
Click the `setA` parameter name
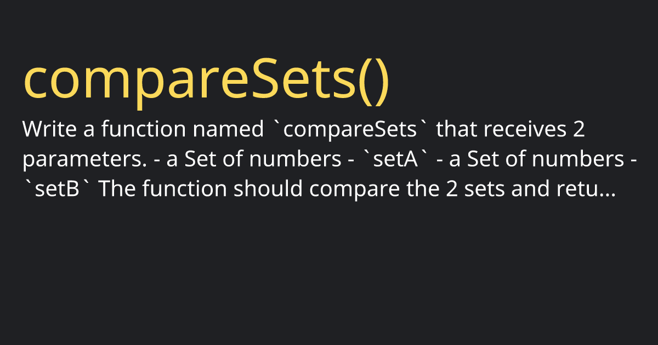(x=394, y=159)
